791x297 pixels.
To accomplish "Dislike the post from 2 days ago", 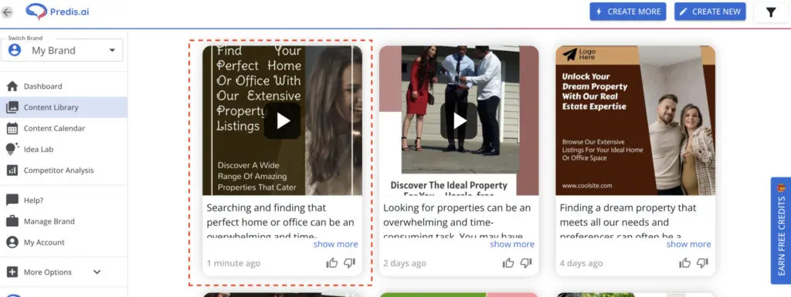I will pyautogui.click(x=526, y=263).
